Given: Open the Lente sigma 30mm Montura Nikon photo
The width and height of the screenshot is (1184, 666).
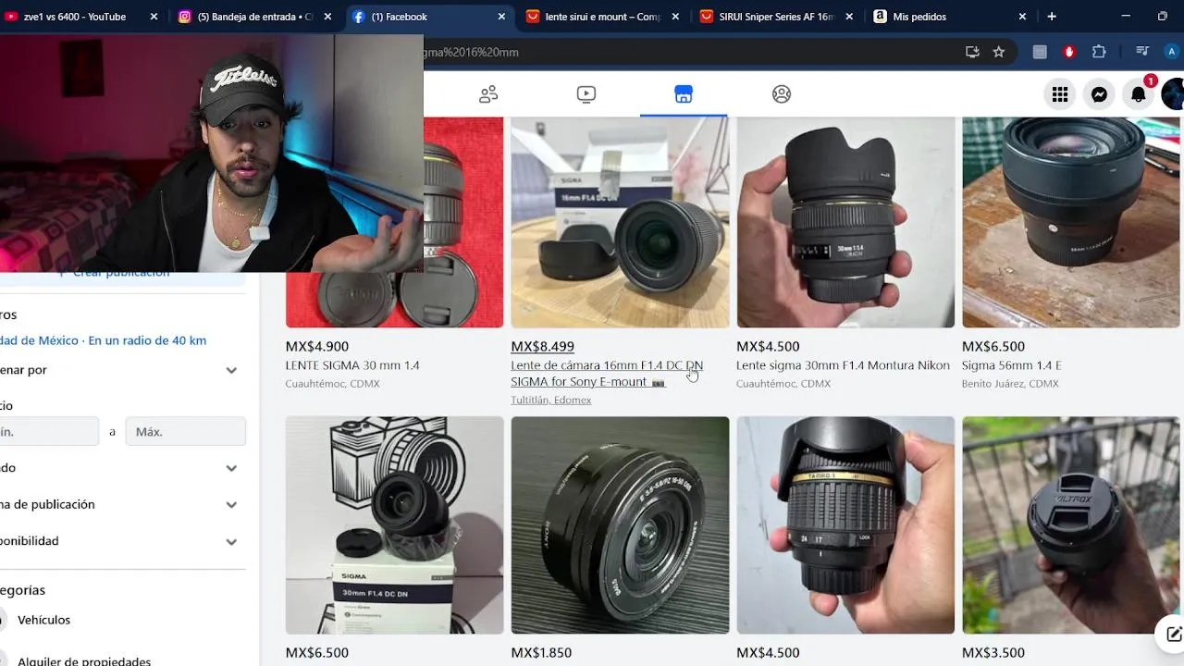Looking at the screenshot, I should pyautogui.click(x=845, y=222).
